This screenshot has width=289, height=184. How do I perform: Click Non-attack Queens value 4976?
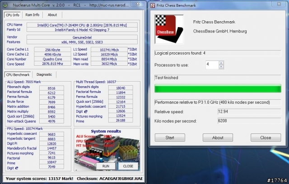click(51, 121)
